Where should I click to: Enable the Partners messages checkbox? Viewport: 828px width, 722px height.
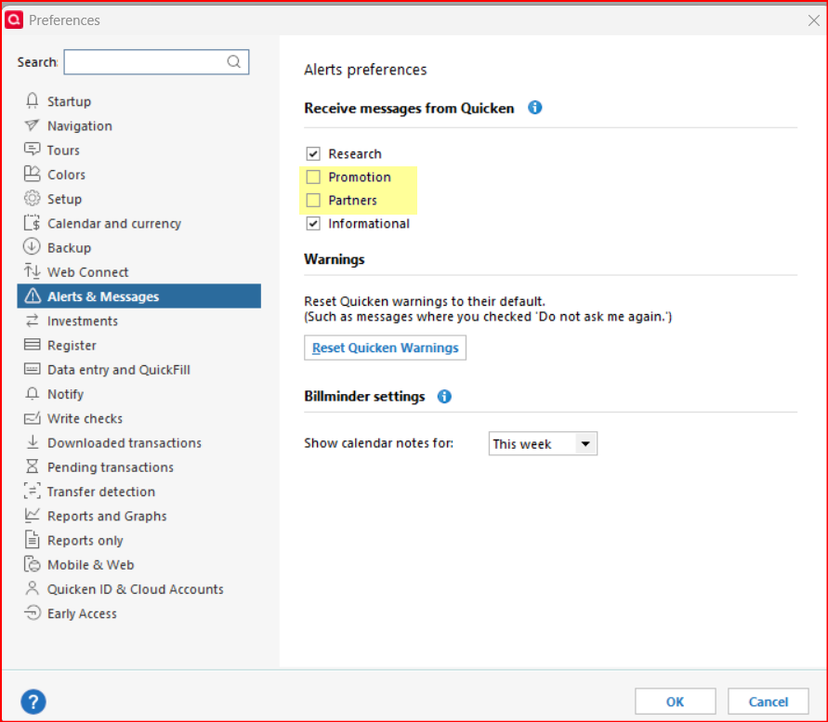pos(313,200)
